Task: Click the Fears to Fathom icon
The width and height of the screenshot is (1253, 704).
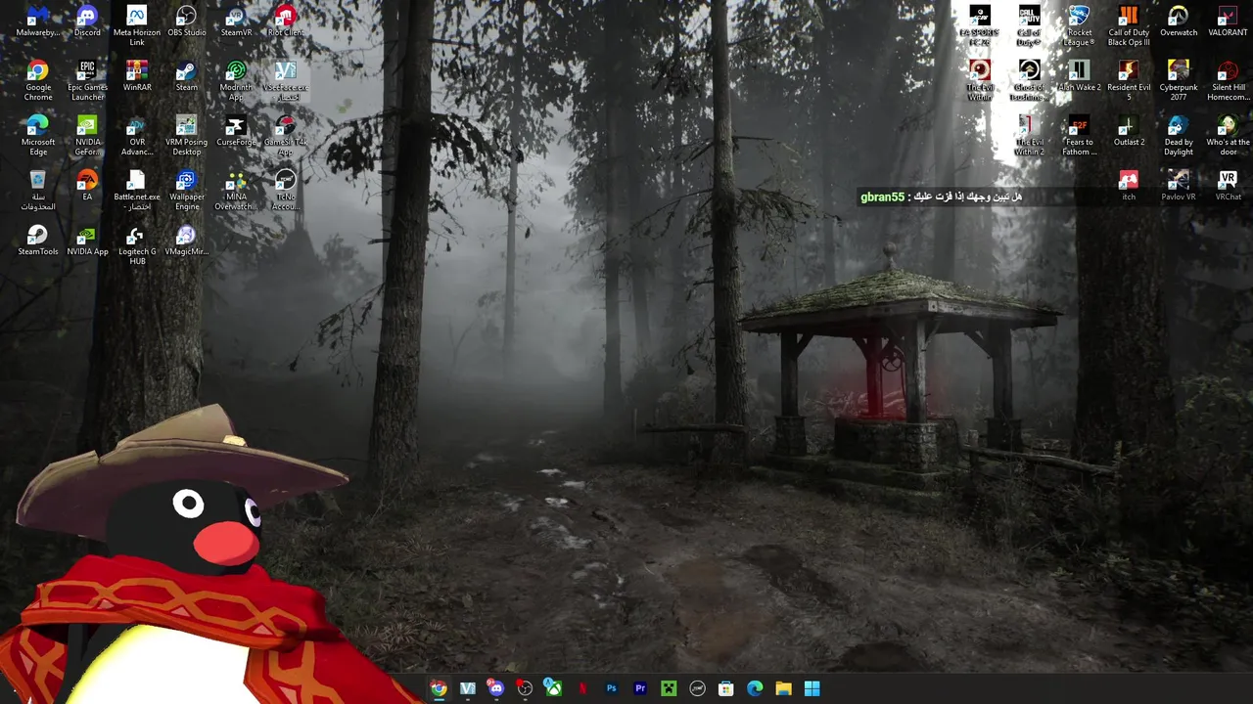Action: coord(1079,135)
